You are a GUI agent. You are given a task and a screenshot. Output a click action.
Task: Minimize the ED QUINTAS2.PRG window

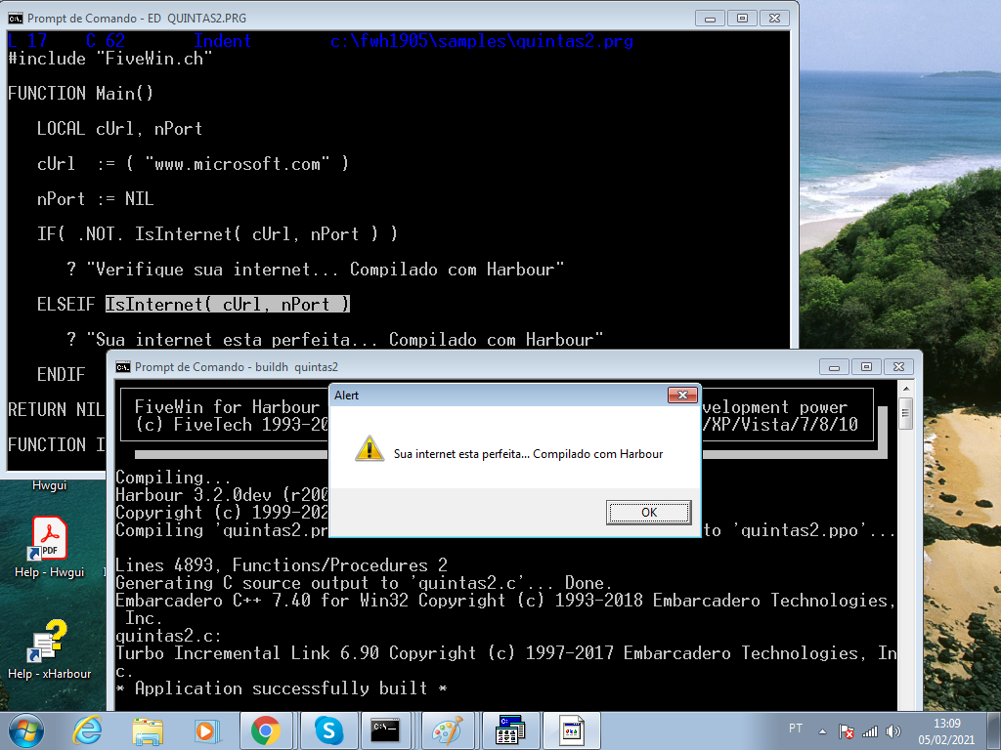tap(710, 18)
